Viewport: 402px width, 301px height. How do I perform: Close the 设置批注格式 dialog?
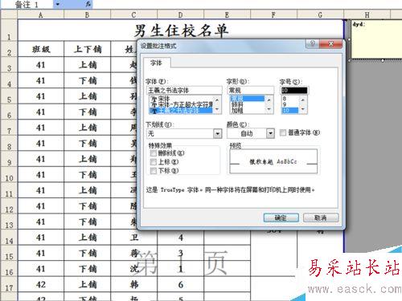pos(330,43)
